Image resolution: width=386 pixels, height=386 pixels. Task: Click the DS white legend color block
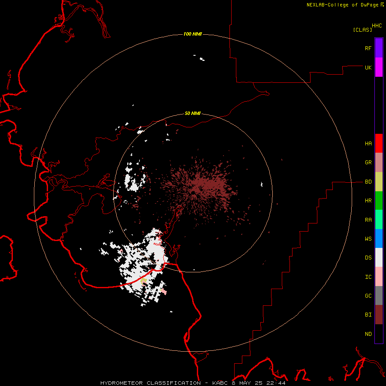pyautogui.click(x=379, y=257)
